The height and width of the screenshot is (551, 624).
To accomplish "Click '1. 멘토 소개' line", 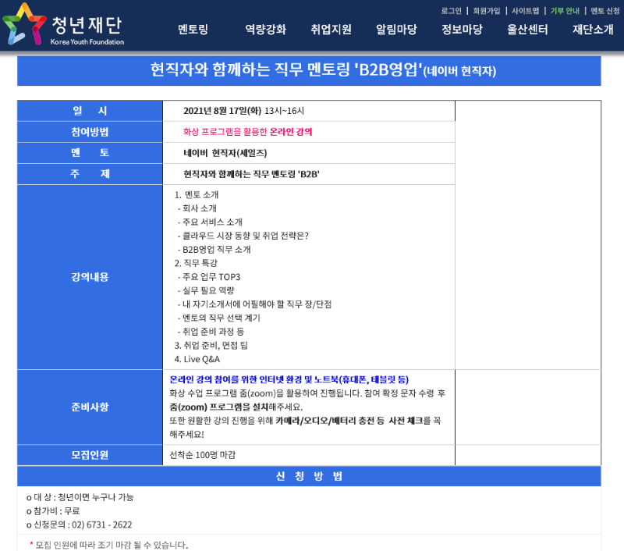I will pyautogui.click(x=197, y=194).
